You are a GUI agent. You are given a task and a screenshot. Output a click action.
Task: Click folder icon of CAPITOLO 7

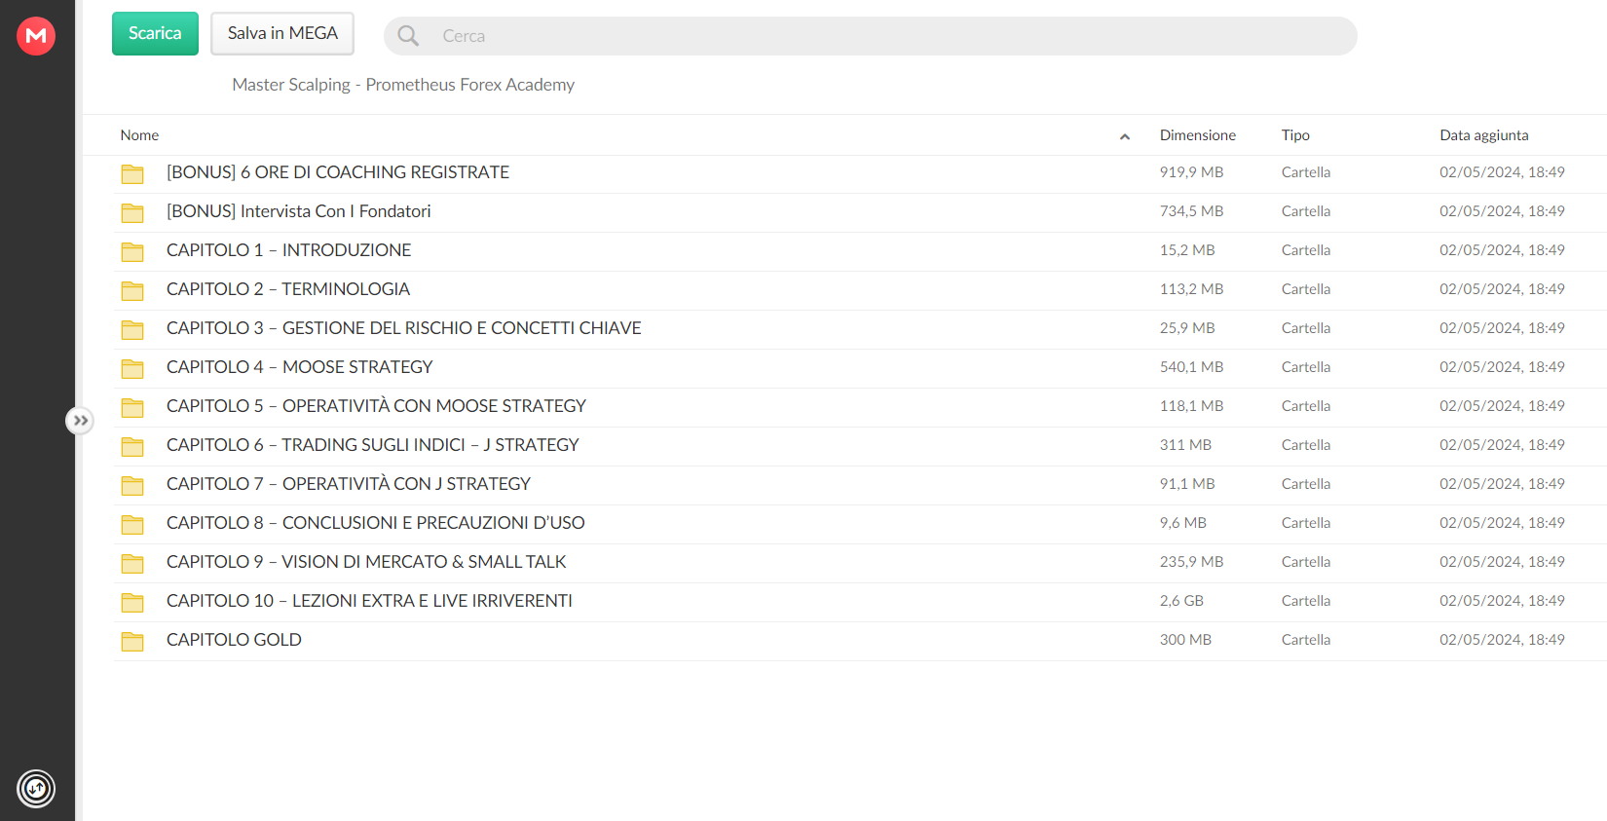tap(132, 485)
